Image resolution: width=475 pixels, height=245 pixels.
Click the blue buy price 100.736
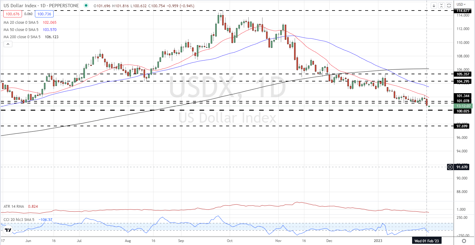[x=44, y=14]
